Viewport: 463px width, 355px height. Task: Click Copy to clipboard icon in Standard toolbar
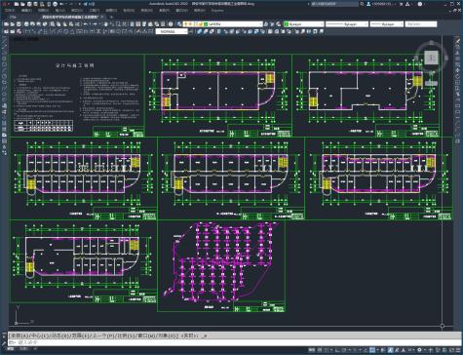(x=58, y=24)
